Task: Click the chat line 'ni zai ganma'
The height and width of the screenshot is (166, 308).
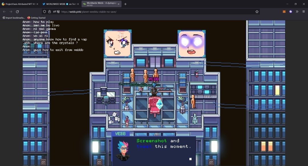Action: click(39, 29)
